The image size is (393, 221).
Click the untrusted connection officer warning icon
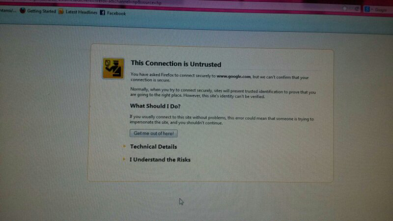click(x=113, y=68)
